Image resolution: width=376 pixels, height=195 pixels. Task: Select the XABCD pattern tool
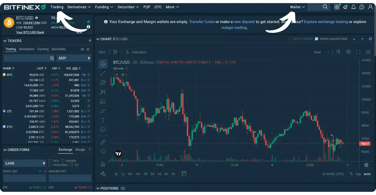click(103, 92)
